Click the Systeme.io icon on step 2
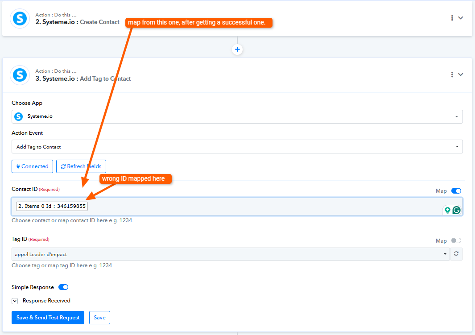This screenshot has width=475, height=335. [x=20, y=18]
